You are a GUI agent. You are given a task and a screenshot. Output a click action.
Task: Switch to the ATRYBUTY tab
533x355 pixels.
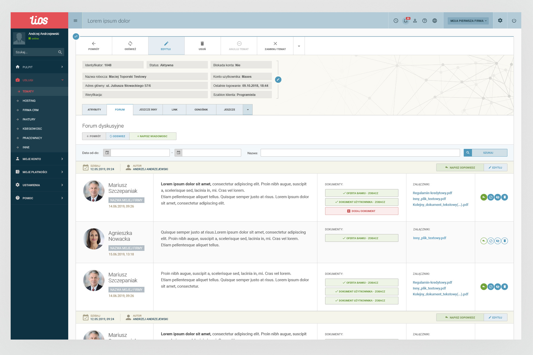(x=94, y=110)
